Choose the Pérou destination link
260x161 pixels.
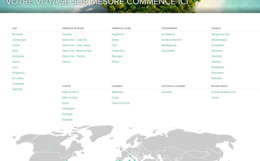[x=115, y=62]
